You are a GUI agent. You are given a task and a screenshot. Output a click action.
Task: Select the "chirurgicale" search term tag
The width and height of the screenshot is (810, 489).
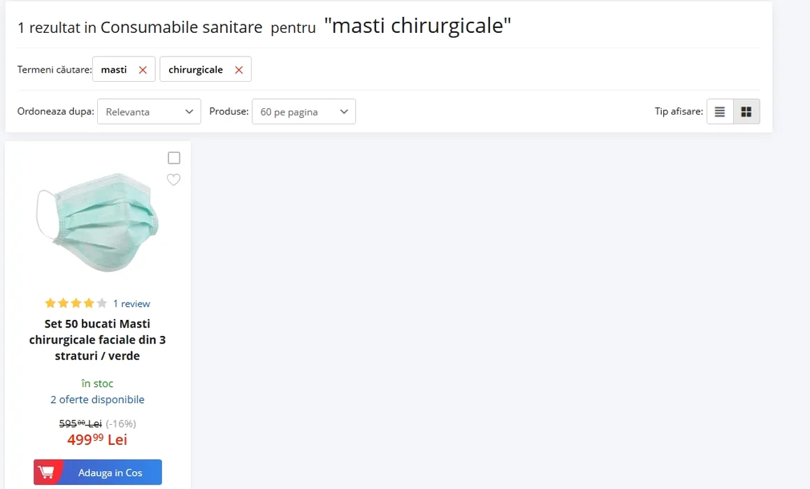[196, 70]
